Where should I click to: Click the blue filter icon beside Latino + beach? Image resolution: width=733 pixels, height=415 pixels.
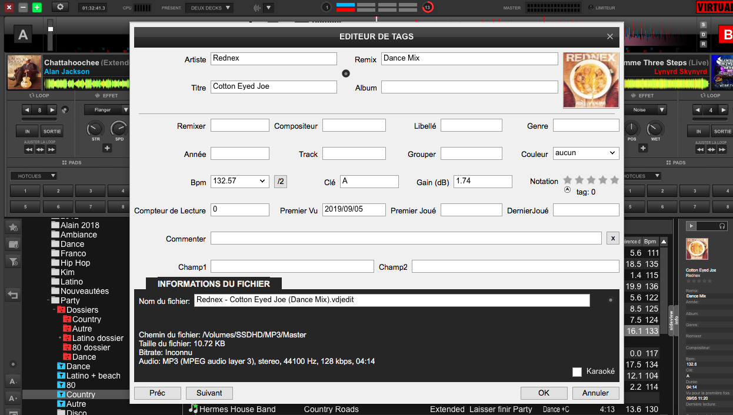(x=61, y=376)
